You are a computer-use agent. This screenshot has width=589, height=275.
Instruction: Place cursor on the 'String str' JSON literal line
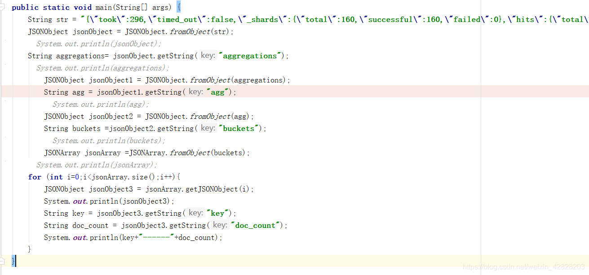tap(308, 20)
